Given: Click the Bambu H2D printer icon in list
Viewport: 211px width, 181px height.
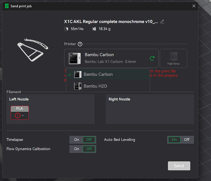Looking at the screenshot, I should click(78, 86).
